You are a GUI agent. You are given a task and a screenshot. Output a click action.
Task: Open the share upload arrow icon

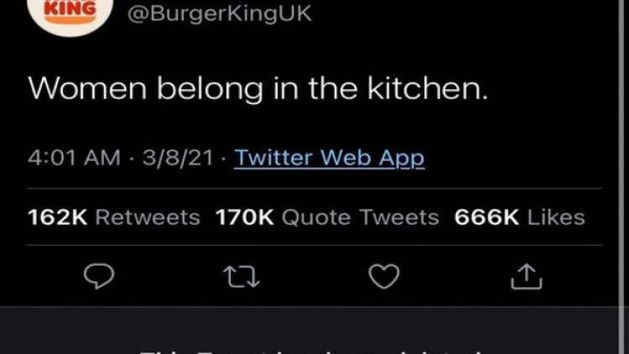tap(527, 274)
